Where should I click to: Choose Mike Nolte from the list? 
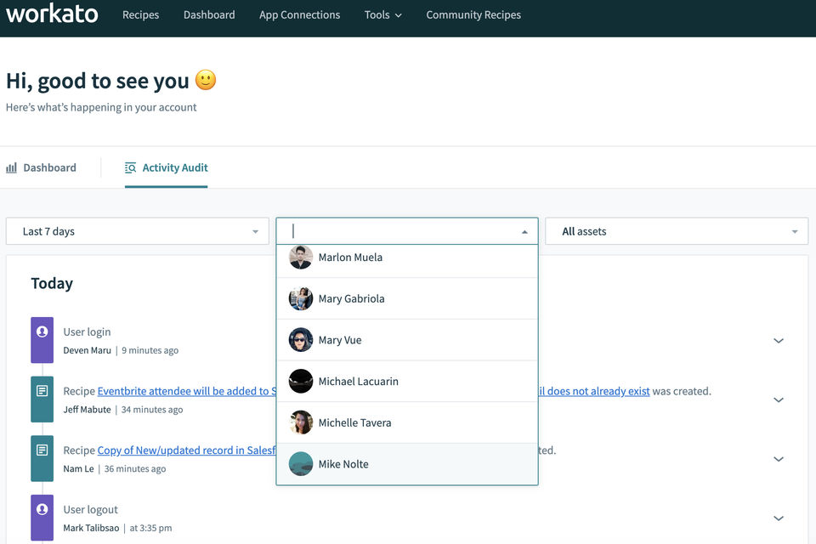tap(407, 464)
